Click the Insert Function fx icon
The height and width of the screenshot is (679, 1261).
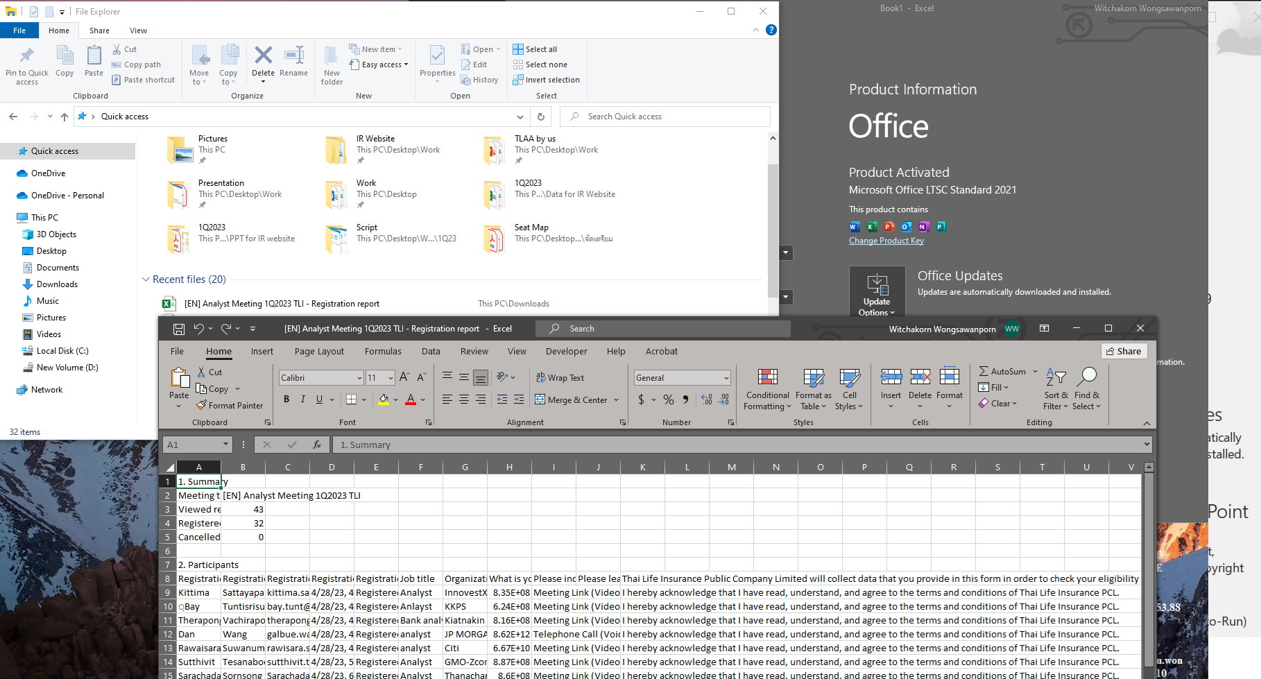[317, 445]
